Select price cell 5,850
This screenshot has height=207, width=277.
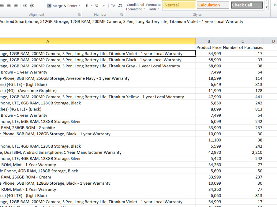(209, 103)
